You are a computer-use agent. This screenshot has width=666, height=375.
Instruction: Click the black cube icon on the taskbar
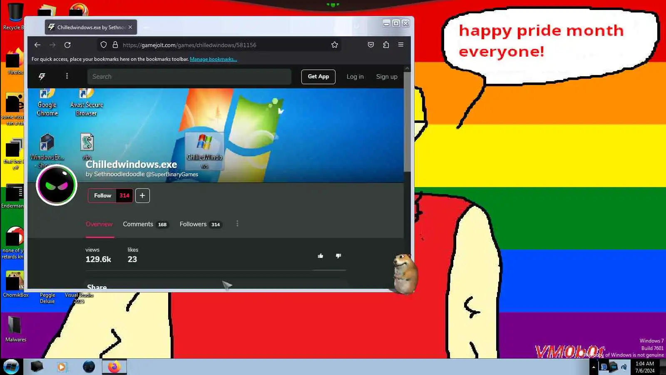37,367
